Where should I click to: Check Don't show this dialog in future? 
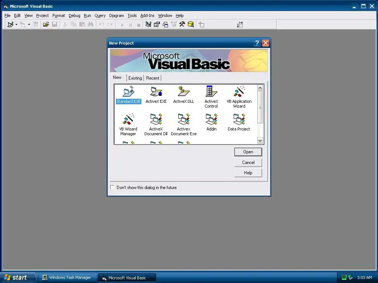(x=112, y=187)
